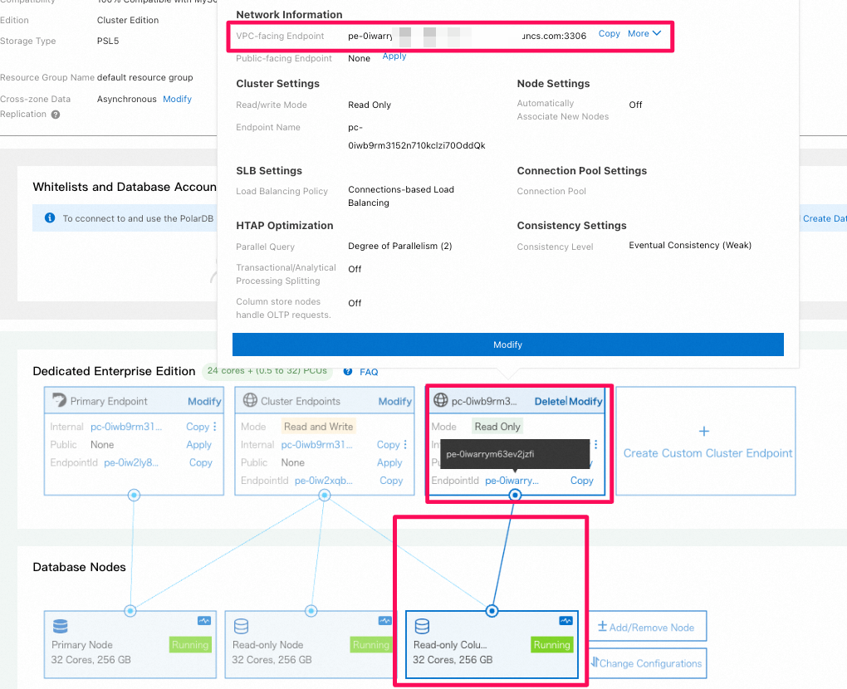The image size is (847, 689).
Task: Click the database icon on Primary Node
Action: tap(61, 627)
